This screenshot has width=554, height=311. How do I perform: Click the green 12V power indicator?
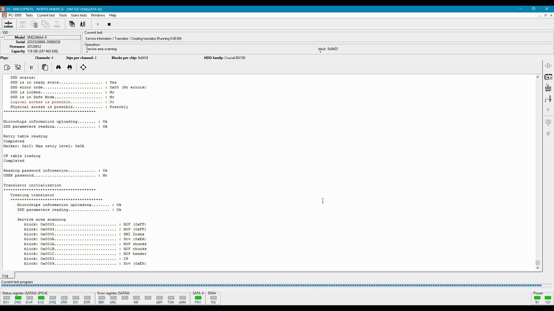[x=548, y=298]
